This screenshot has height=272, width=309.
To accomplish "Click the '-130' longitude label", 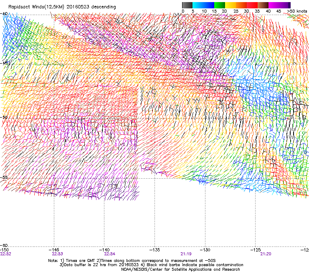I will pos(205,250).
